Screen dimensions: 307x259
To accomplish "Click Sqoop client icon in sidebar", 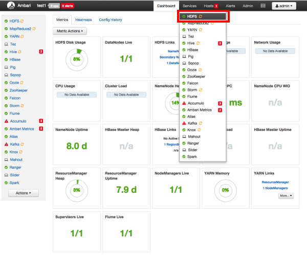I will (6, 75).
